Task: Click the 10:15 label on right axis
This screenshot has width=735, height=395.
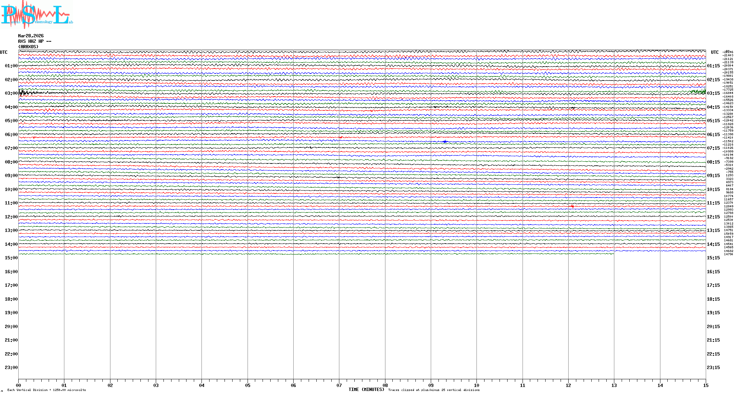Action: pyautogui.click(x=713, y=189)
